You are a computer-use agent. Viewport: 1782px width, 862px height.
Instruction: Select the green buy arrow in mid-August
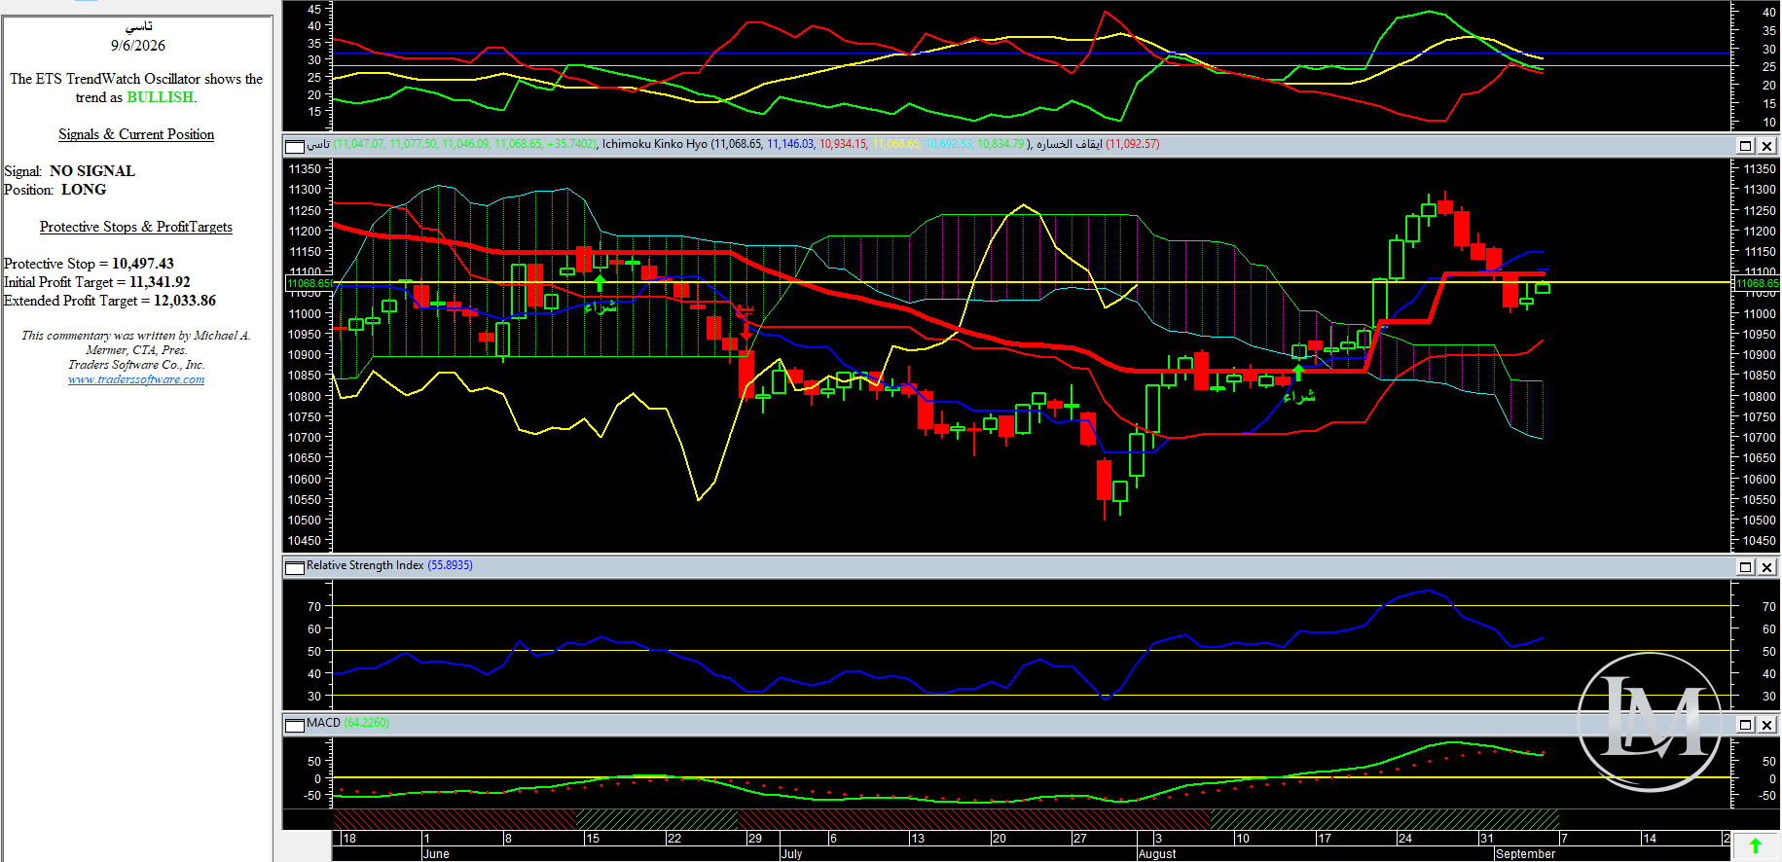coord(1298,373)
